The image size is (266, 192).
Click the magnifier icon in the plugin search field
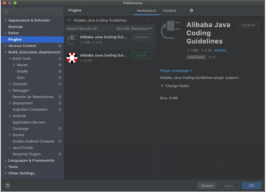pos(69,20)
